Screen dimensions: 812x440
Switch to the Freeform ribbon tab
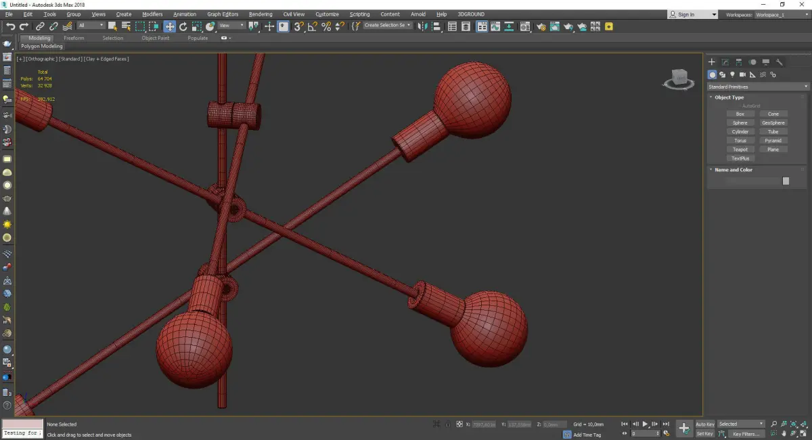pos(74,38)
